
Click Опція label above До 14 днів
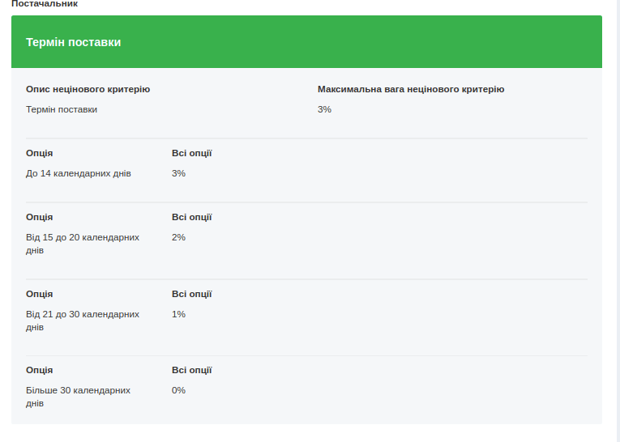40,153
